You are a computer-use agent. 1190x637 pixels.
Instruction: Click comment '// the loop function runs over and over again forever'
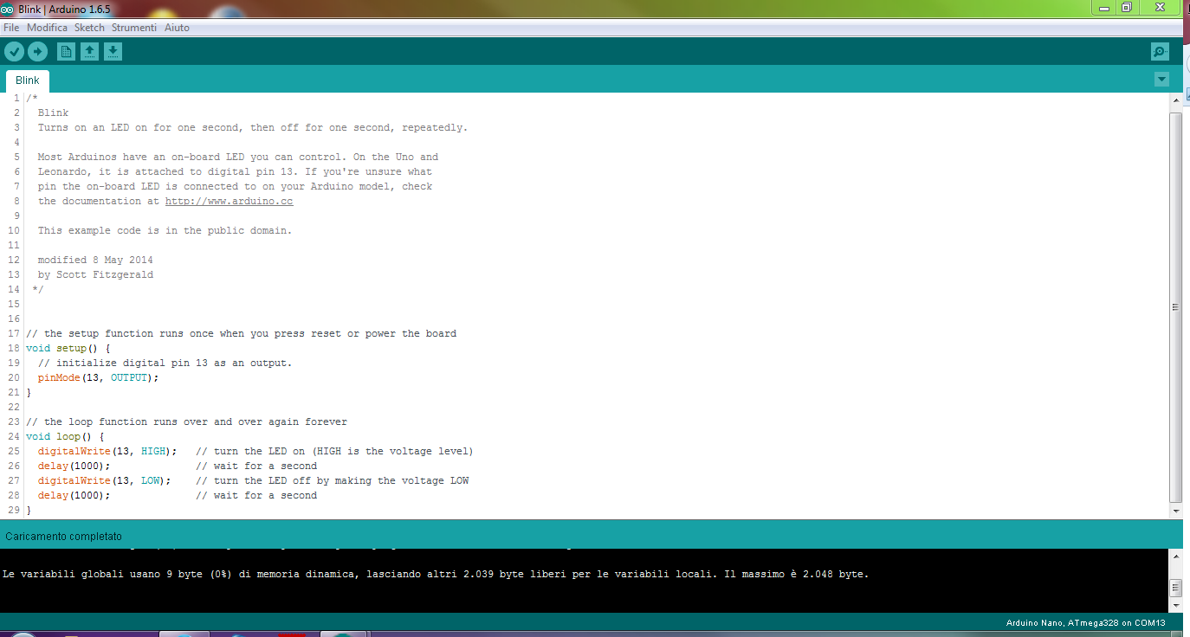tap(186, 422)
